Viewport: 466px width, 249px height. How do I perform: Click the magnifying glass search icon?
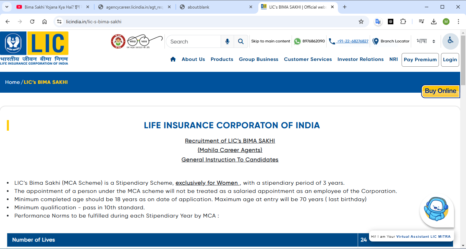[241, 41]
